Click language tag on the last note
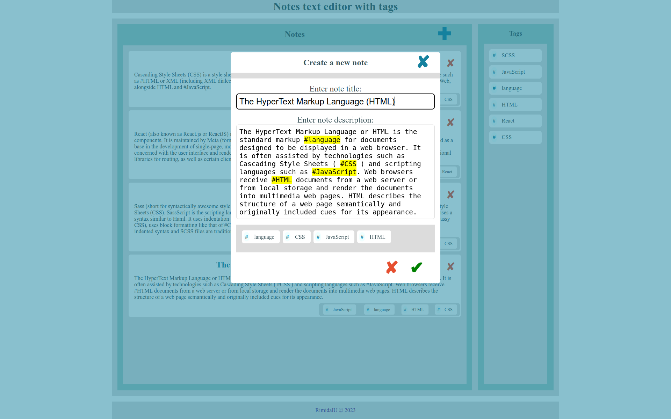 pyautogui.click(x=379, y=310)
